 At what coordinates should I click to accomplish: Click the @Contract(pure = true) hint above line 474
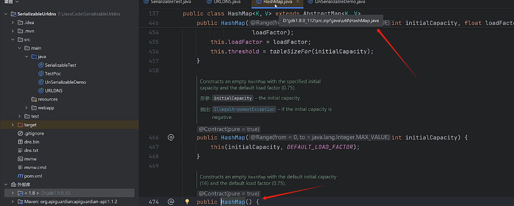pos(229,194)
